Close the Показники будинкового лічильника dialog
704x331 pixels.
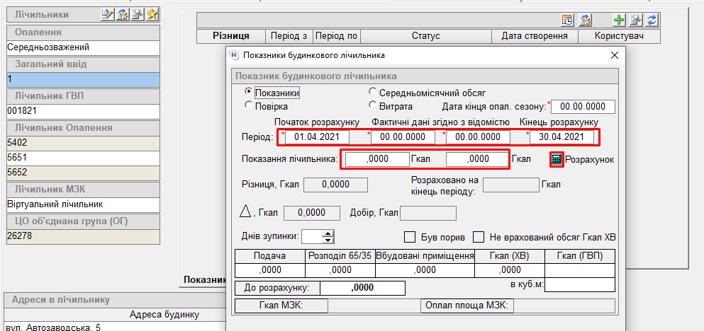[x=614, y=55]
